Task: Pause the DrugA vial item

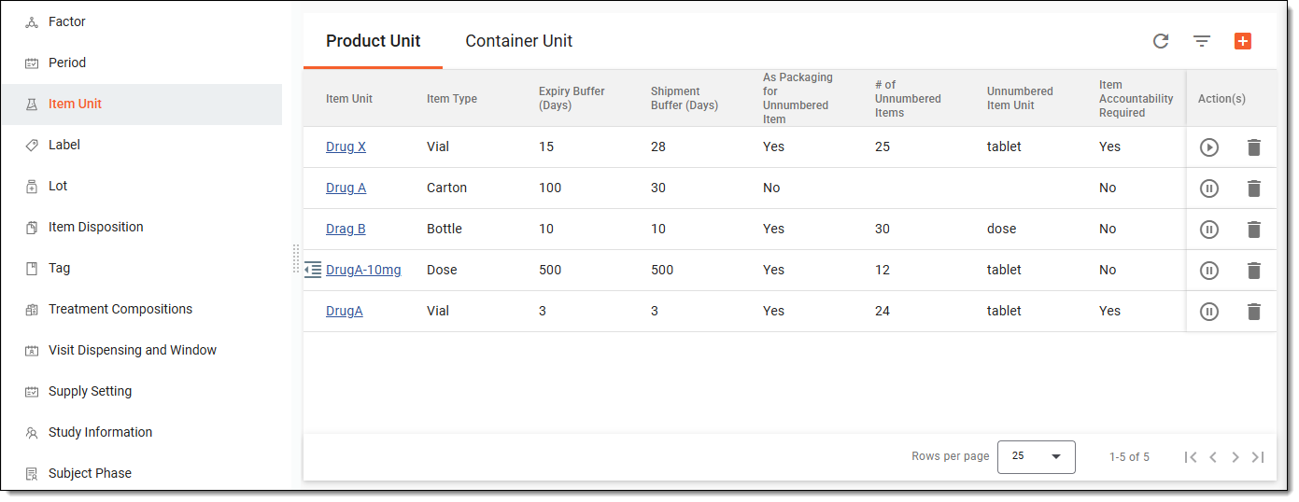Action: point(1209,311)
